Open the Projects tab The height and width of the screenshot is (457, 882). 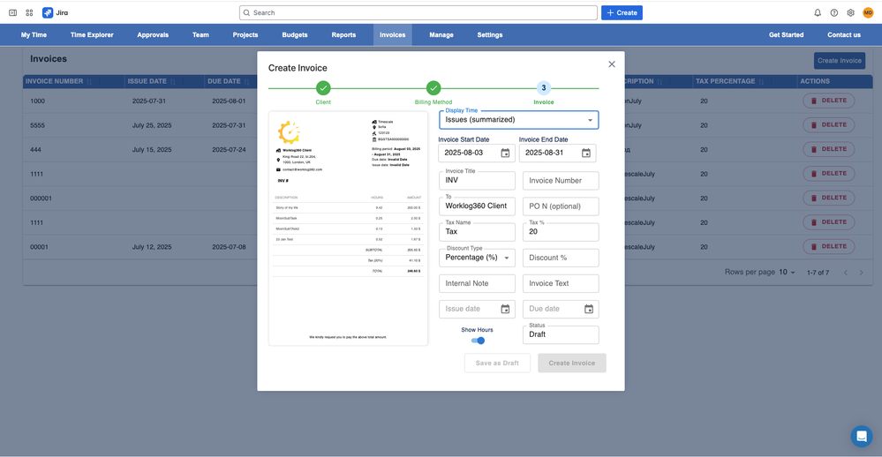coord(245,35)
